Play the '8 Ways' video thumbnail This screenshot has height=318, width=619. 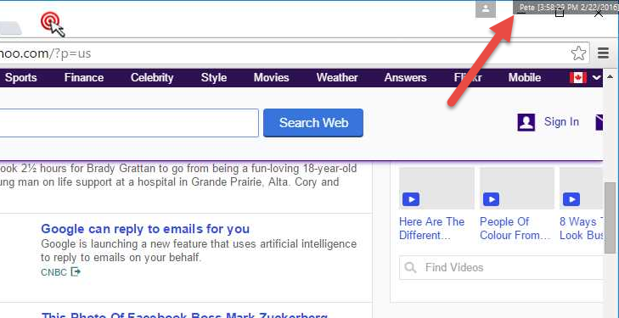(571, 199)
